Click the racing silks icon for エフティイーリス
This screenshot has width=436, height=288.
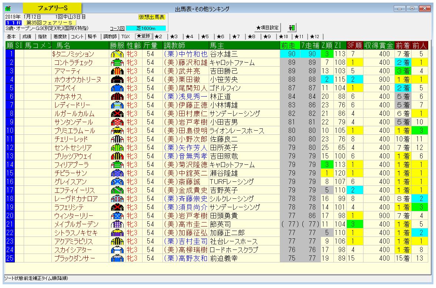click(117, 190)
